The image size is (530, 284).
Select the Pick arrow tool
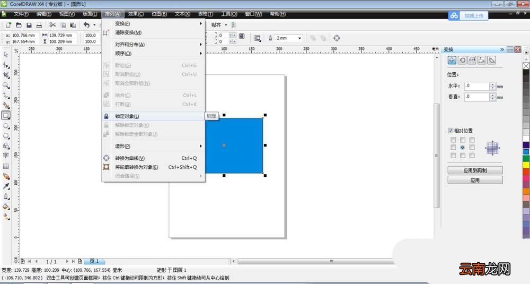pyautogui.click(x=6, y=55)
